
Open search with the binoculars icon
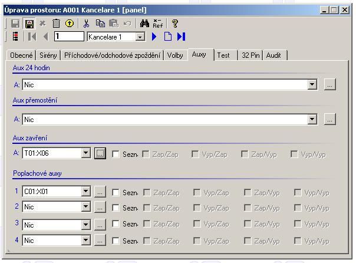coord(144,24)
